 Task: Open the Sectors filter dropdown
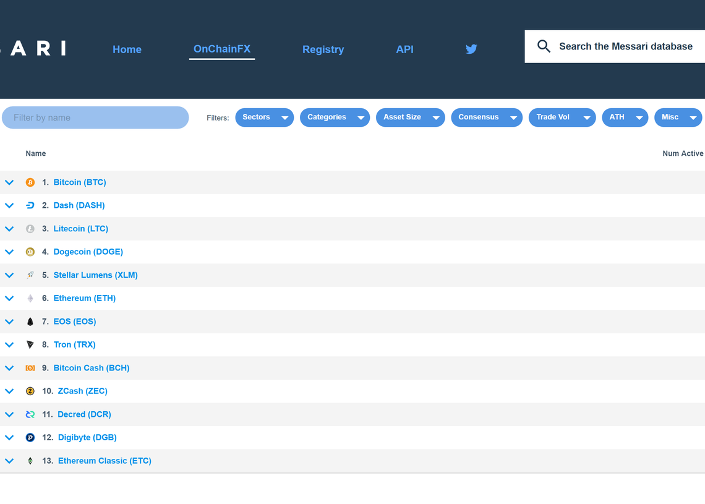pos(265,117)
